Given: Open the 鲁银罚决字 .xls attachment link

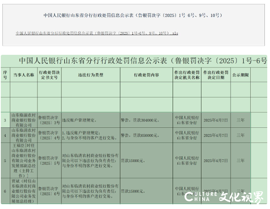Looking at the screenshot, I should 97,33.
